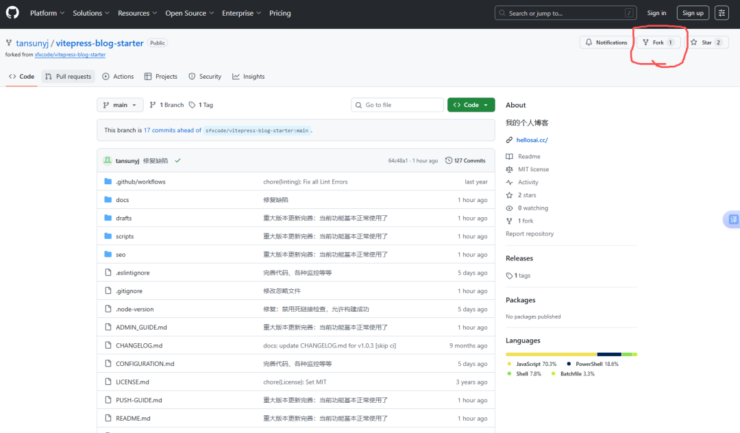Click the 127 Commits history icon
Viewport: 740px width, 433px height.
(449, 160)
